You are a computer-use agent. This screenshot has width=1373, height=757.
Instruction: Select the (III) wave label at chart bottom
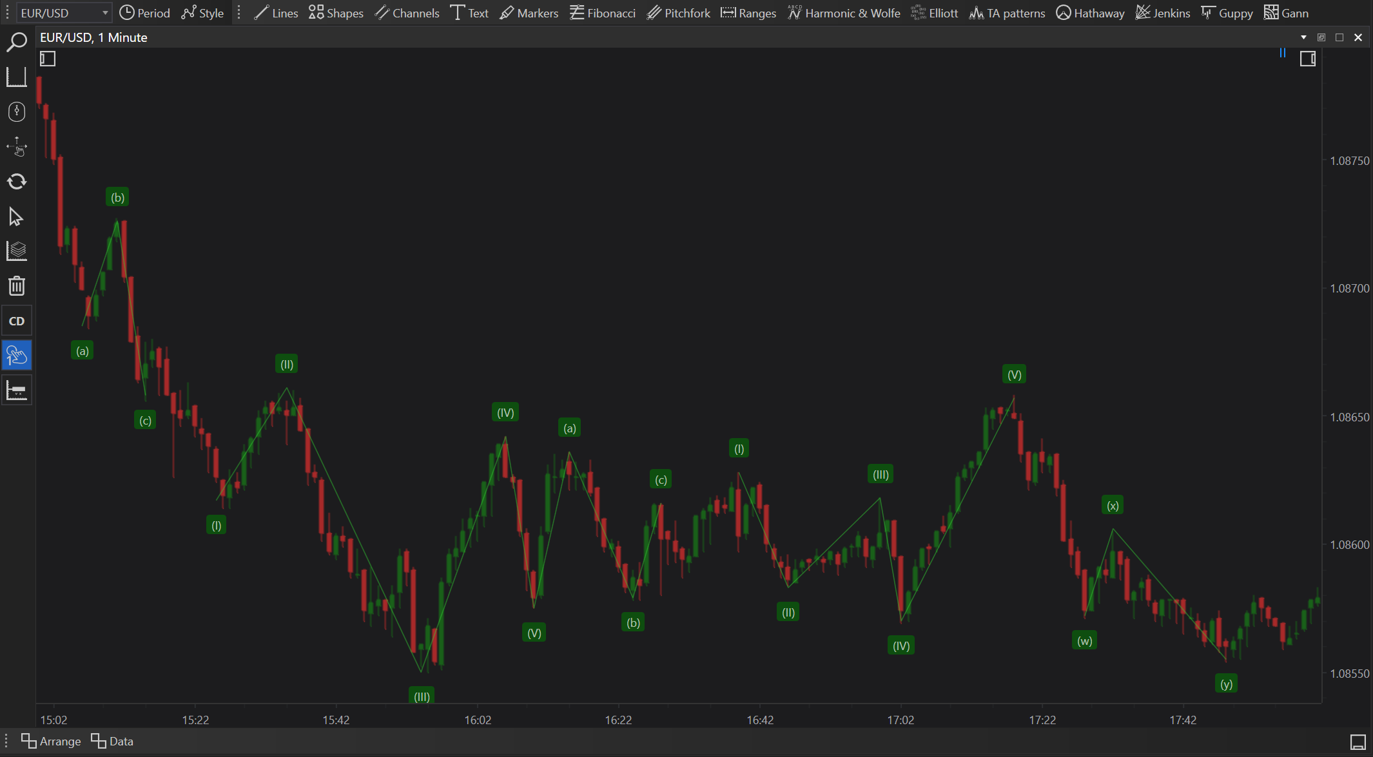click(x=422, y=696)
